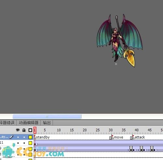Click the registration crosshair below the character
The height and width of the screenshot is (160, 163).
click(x=116, y=64)
